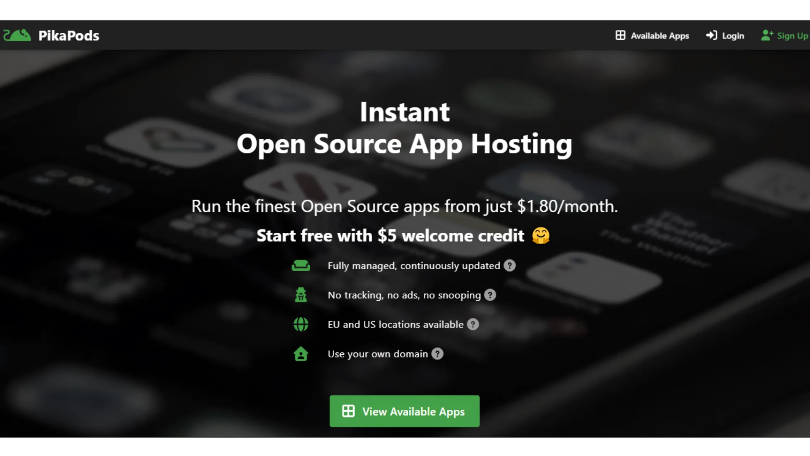Image resolution: width=810 pixels, height=456 pixels.
Task: Click the globe icon for locations
Action: tap(301, 324)
